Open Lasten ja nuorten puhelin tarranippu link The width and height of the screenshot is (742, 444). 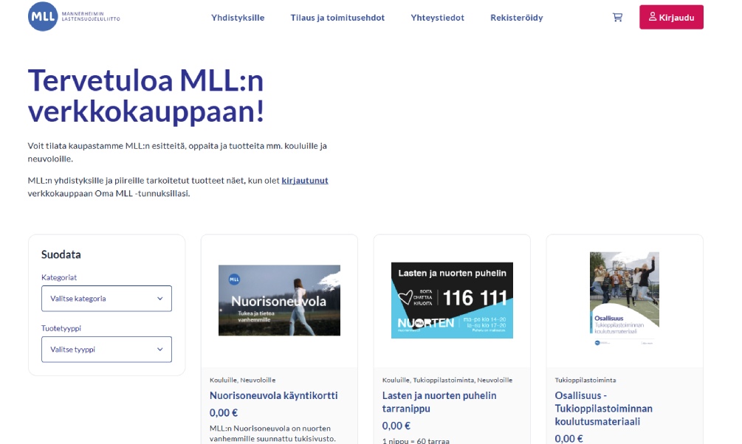439,402
